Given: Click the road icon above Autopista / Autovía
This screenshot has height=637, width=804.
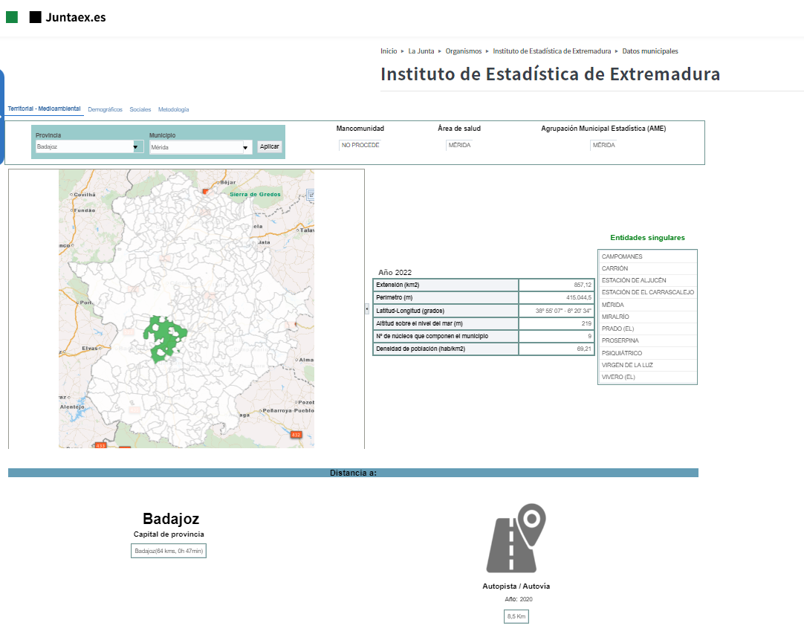Looking at the screenshot, I should [x=516, y=538].
